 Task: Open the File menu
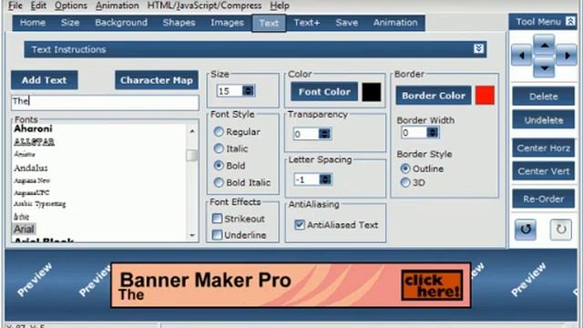15,5
